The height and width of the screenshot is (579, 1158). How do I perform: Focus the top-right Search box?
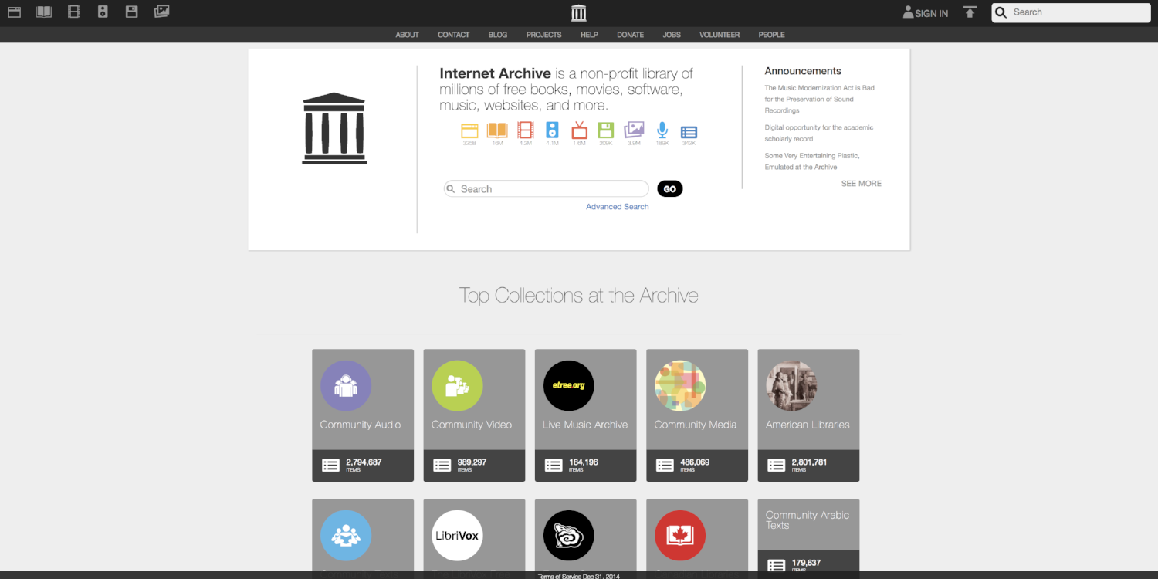(x=1071, y=12)
